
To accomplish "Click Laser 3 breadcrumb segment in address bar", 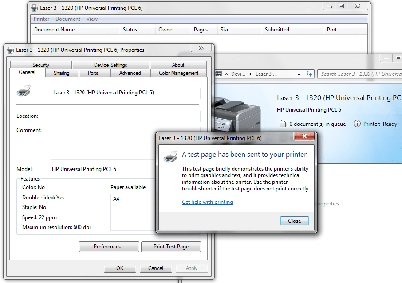I will tap(266, 74).
